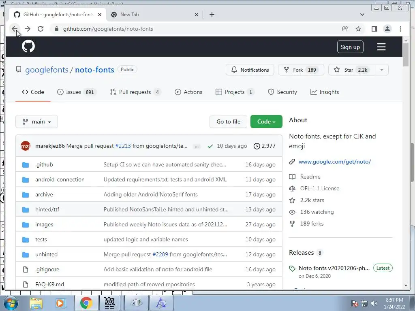The height and width of the screenshot is (311, 415).
Task: Open Windows Explorer from taskbar
Action: pyautogui.click(x=36, y=303)
